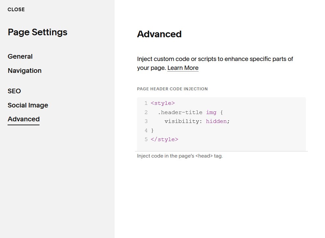Click the hidden value in the code
This screenshot has width=325, height=238.
pos(216,121)
